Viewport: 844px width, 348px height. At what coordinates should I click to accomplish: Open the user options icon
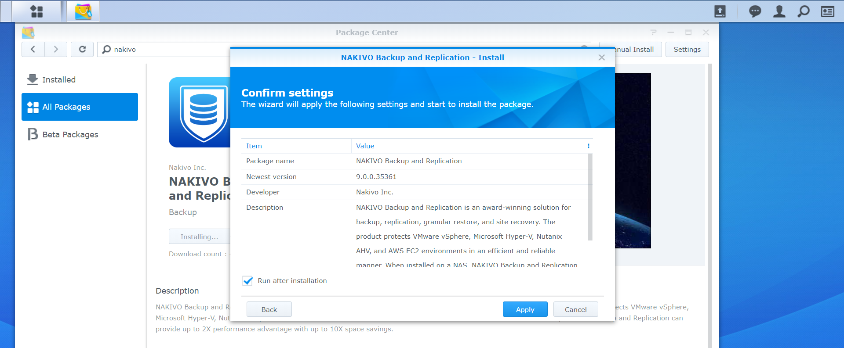[x=779, y=11]
